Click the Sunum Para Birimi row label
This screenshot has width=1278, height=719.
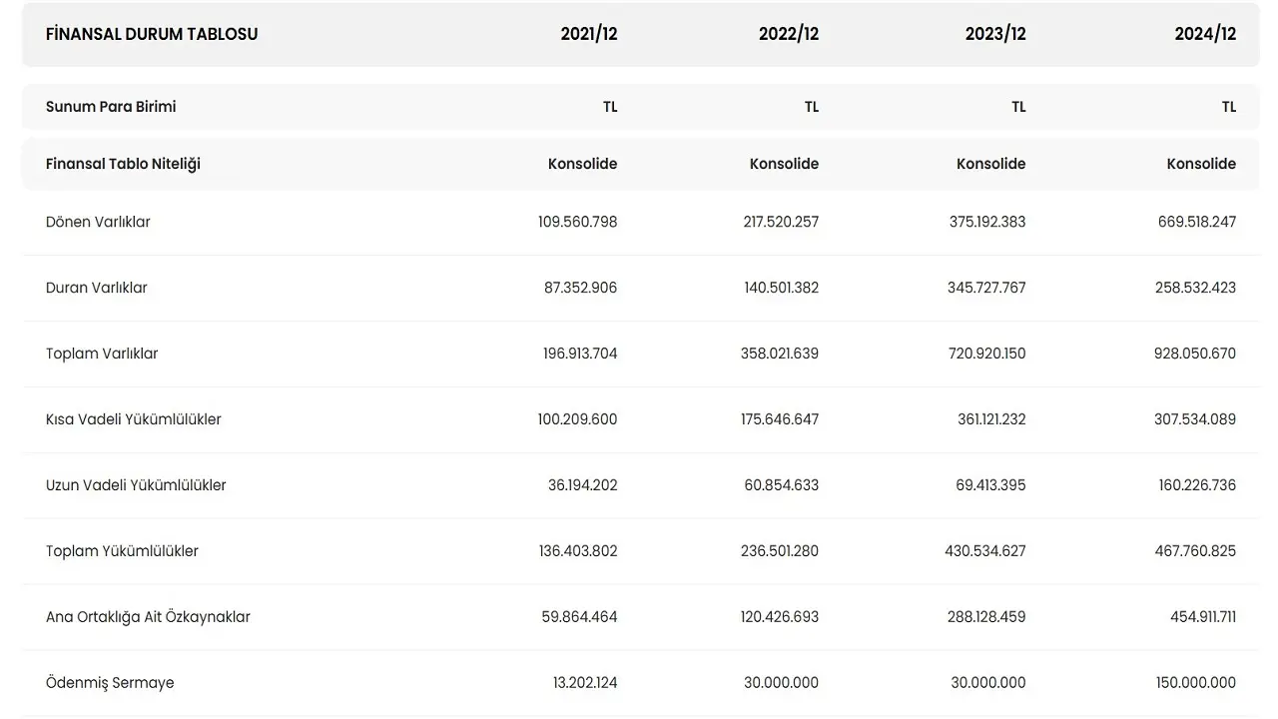(111, 107)
